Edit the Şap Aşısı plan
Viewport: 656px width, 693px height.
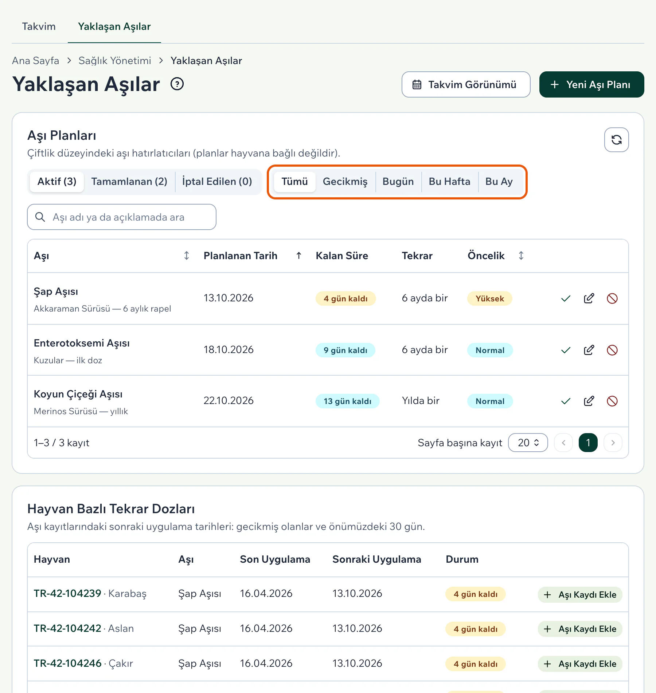[x=589, y=298]
